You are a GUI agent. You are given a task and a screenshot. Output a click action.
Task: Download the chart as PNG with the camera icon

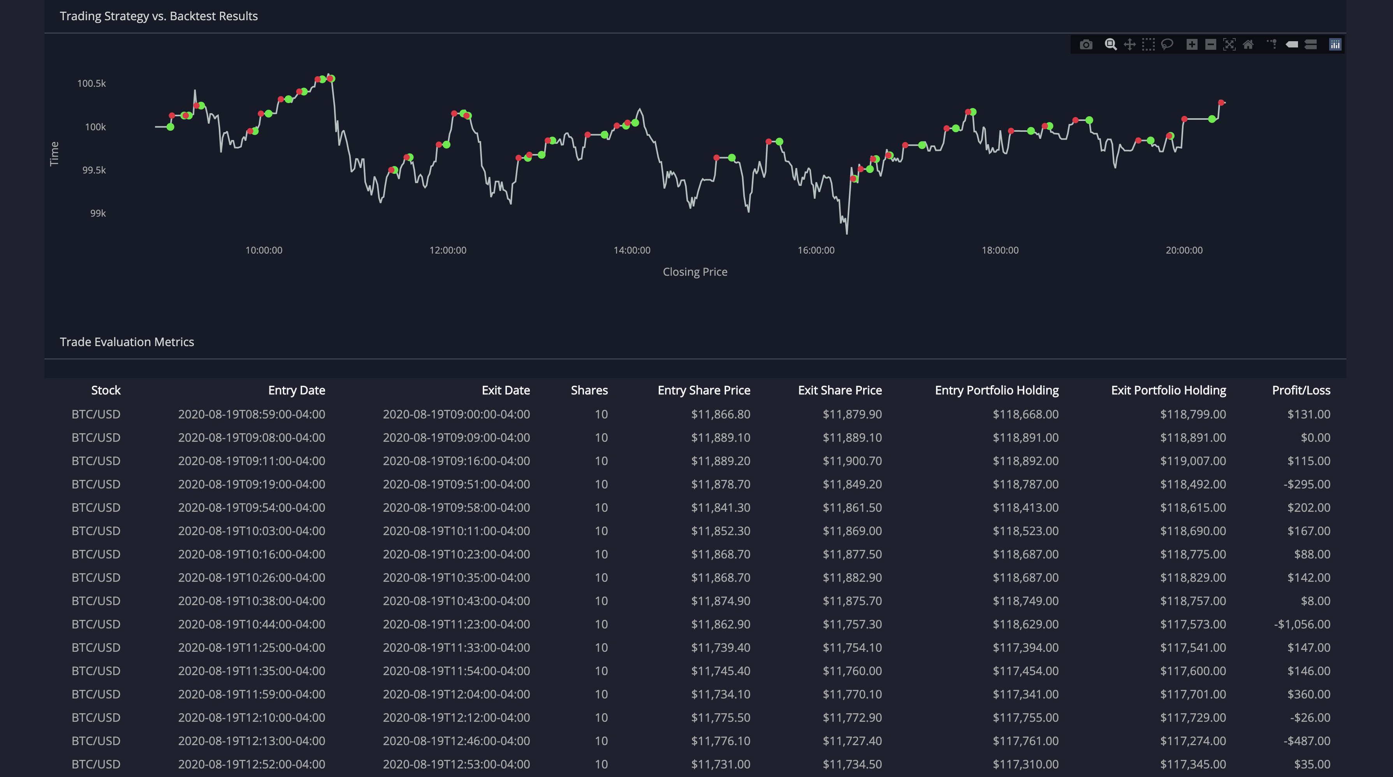[1086, 44]
